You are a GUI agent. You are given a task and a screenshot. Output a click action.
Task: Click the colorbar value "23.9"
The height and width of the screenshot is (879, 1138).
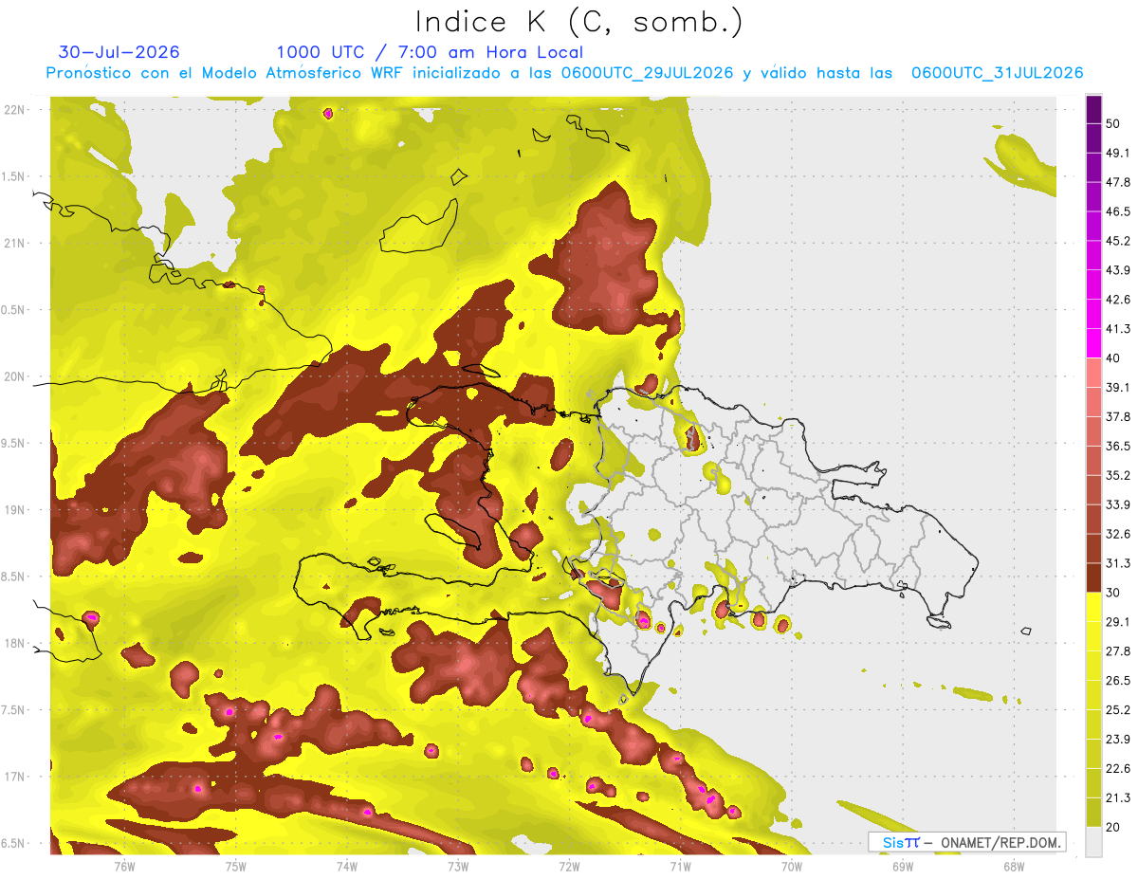(x=1118, y=740)
